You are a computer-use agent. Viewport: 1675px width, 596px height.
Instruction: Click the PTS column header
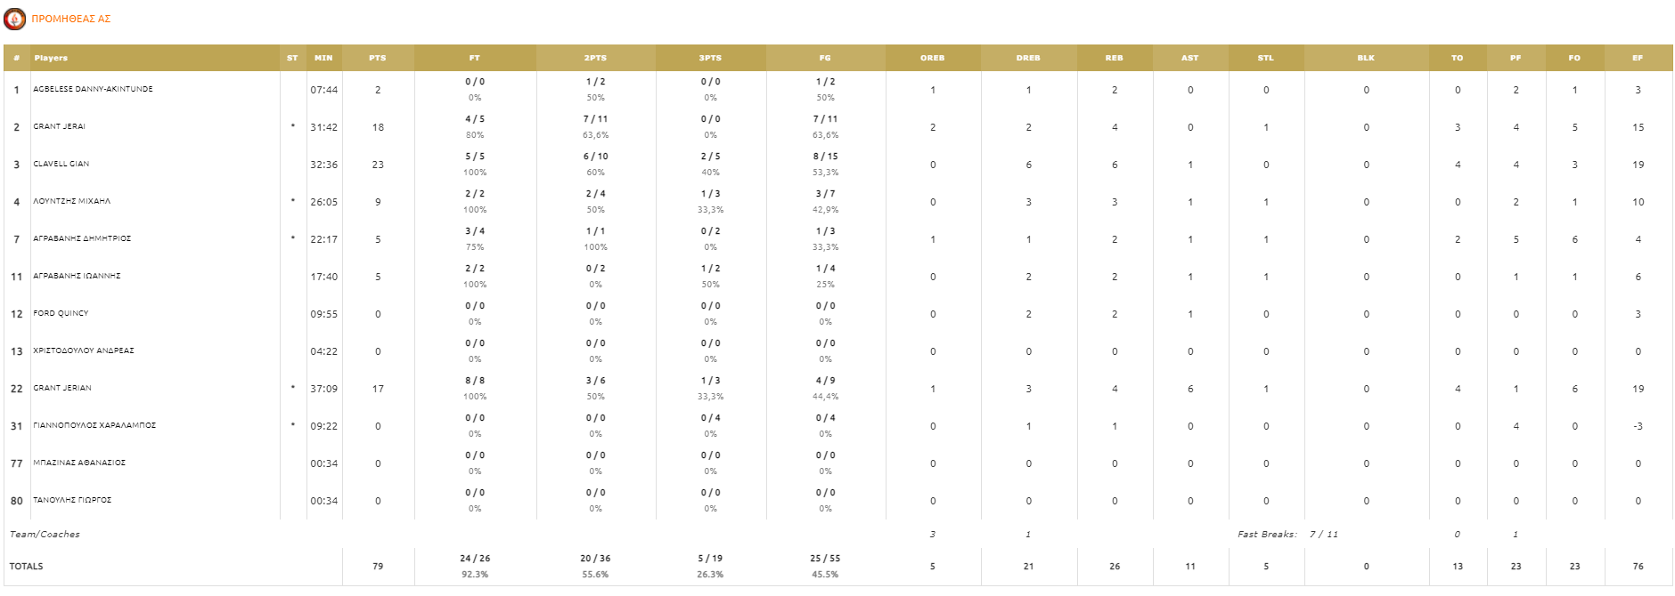click(378, 58)
